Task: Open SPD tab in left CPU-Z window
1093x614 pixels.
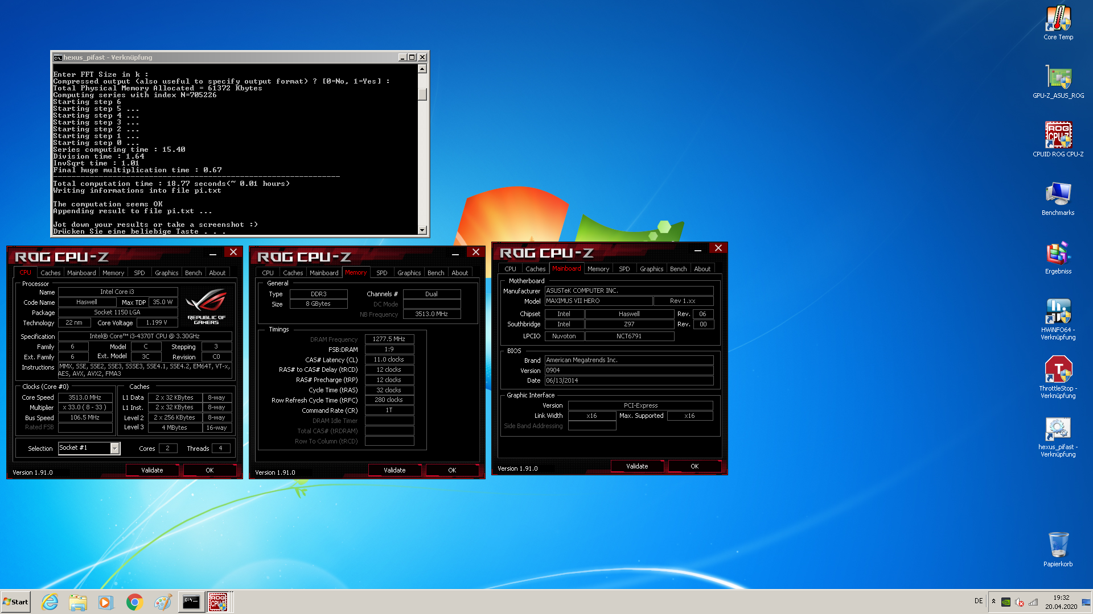Action: 139,273
